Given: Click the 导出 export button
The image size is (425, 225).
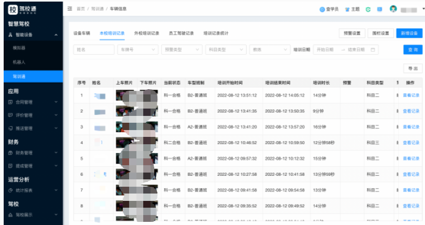Looking at the screenshot, I should [x=412, y=69].
